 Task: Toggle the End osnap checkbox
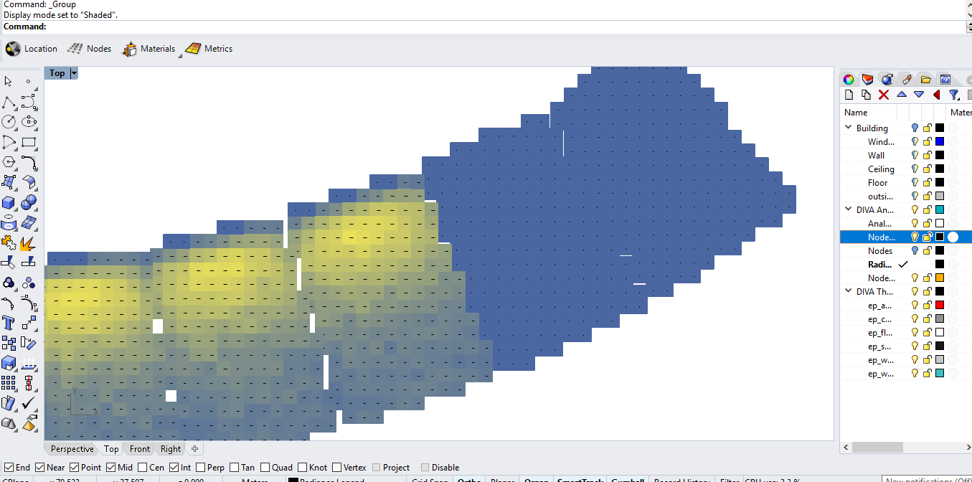tap(8, 468)
